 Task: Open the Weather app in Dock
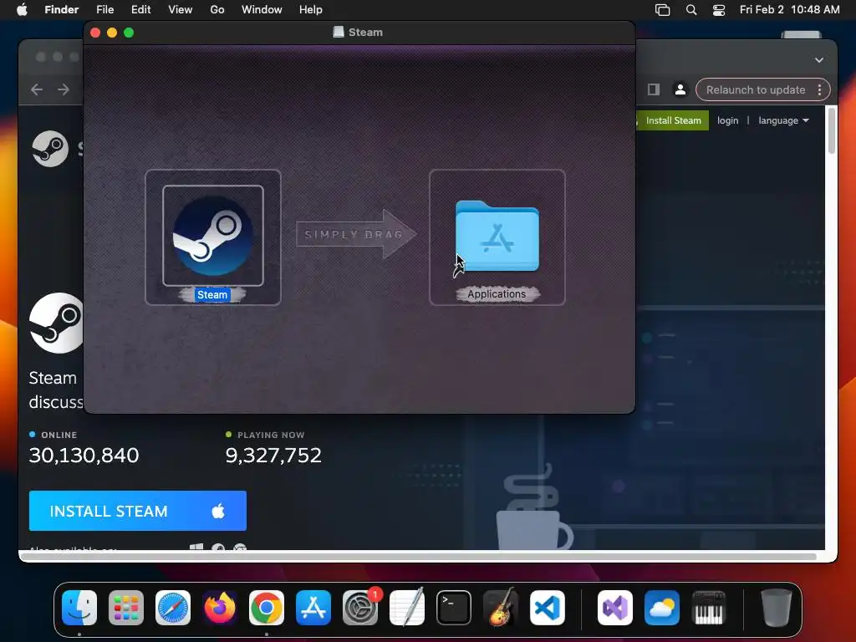(662, 608)
